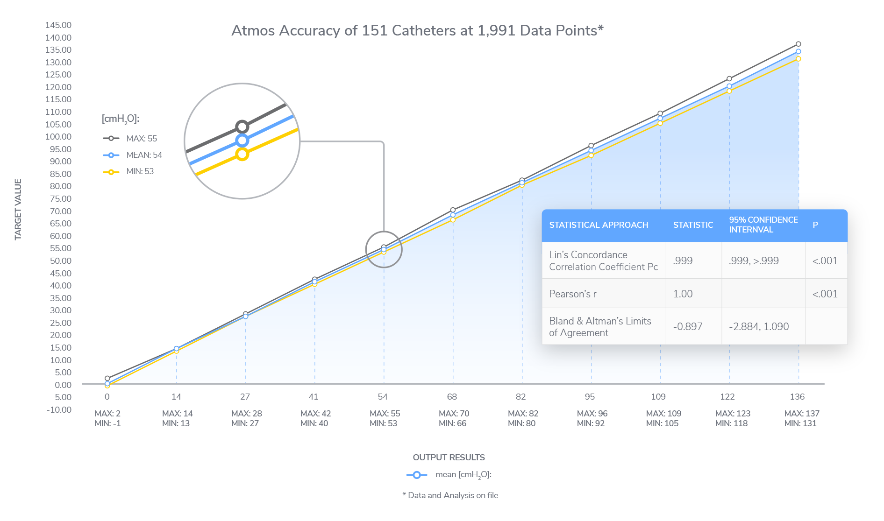
Task: Click the yellow MIN legend marker icon
Action: tap(111, 172)
